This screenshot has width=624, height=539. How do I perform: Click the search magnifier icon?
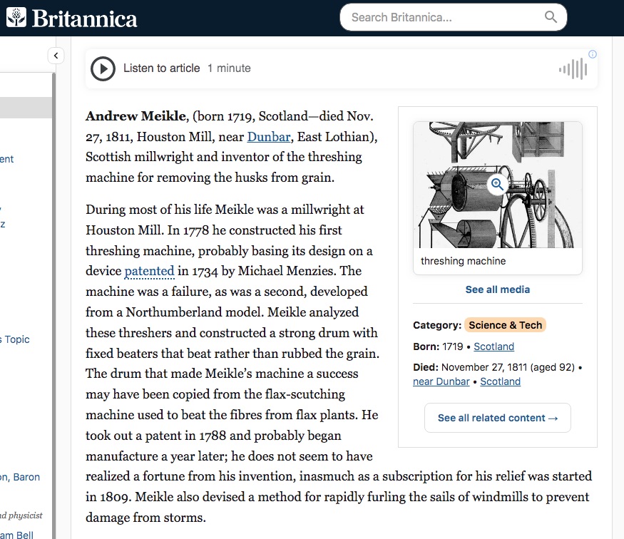(x=551, y=17)
